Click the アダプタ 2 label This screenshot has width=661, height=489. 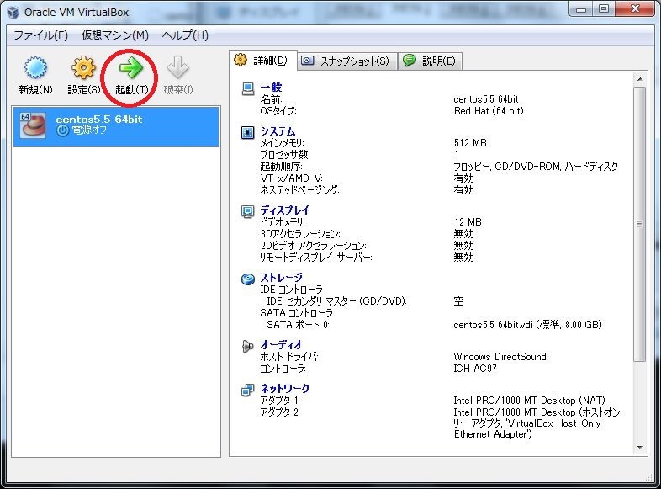coord(280,412)
